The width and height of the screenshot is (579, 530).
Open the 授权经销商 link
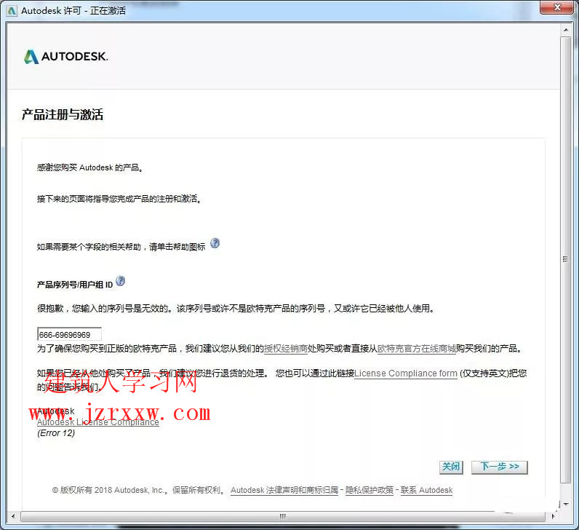tap(285, 349)
